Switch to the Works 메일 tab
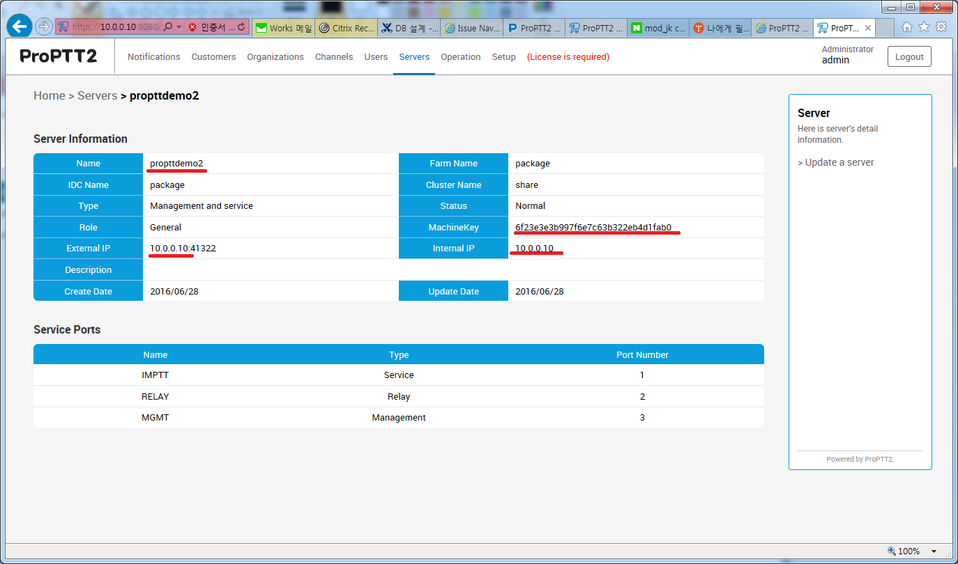 tap(284, 29)
